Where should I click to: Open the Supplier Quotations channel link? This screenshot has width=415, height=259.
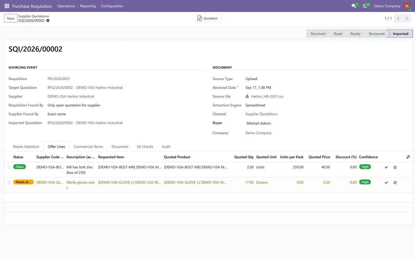coord(261,114)
